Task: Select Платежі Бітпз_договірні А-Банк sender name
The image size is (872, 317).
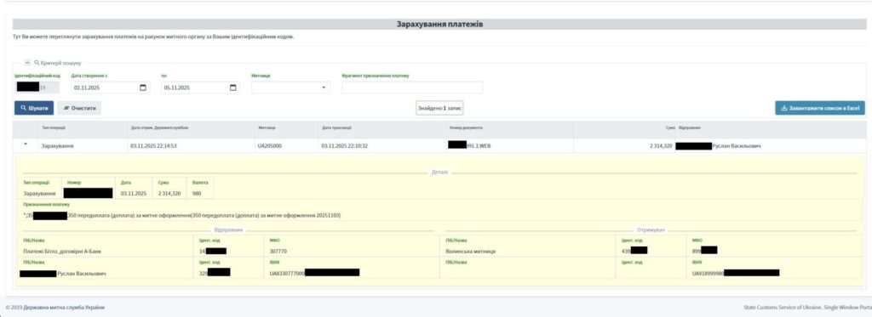Action: pyautogui.click(x=62, y=251)
